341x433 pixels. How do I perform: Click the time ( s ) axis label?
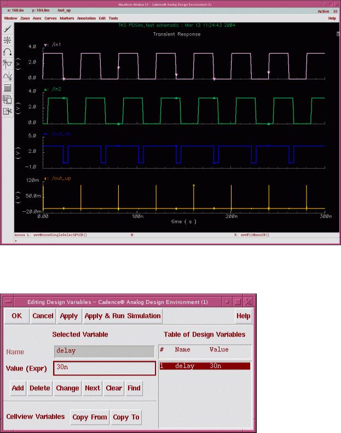point(183,222)
